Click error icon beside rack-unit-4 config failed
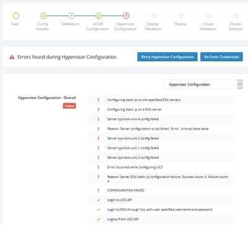The image size is (248, 225). pyautogui.click(x=99, y=119)
